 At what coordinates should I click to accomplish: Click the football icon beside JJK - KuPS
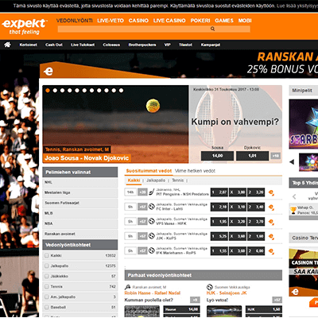coord(152,236)
